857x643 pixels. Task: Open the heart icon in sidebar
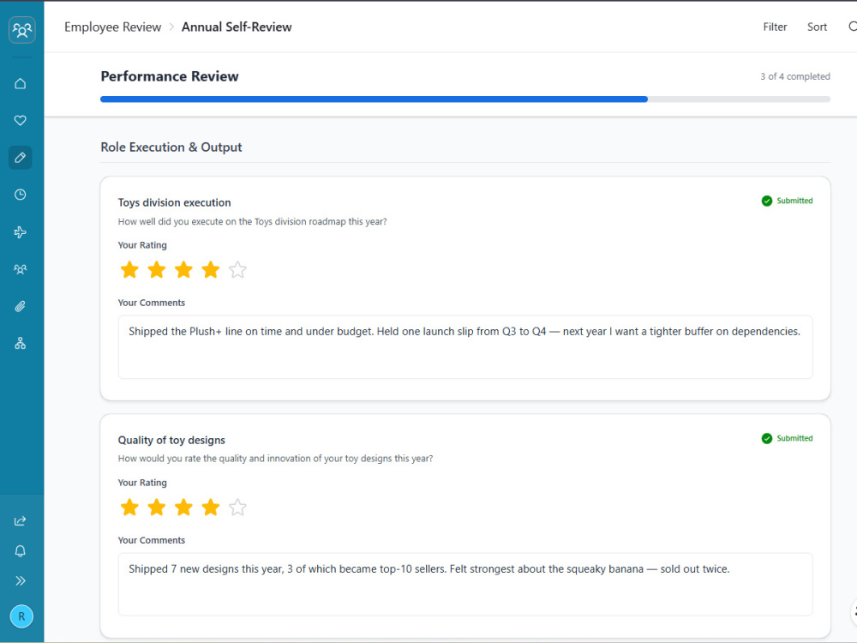[21, 120]
